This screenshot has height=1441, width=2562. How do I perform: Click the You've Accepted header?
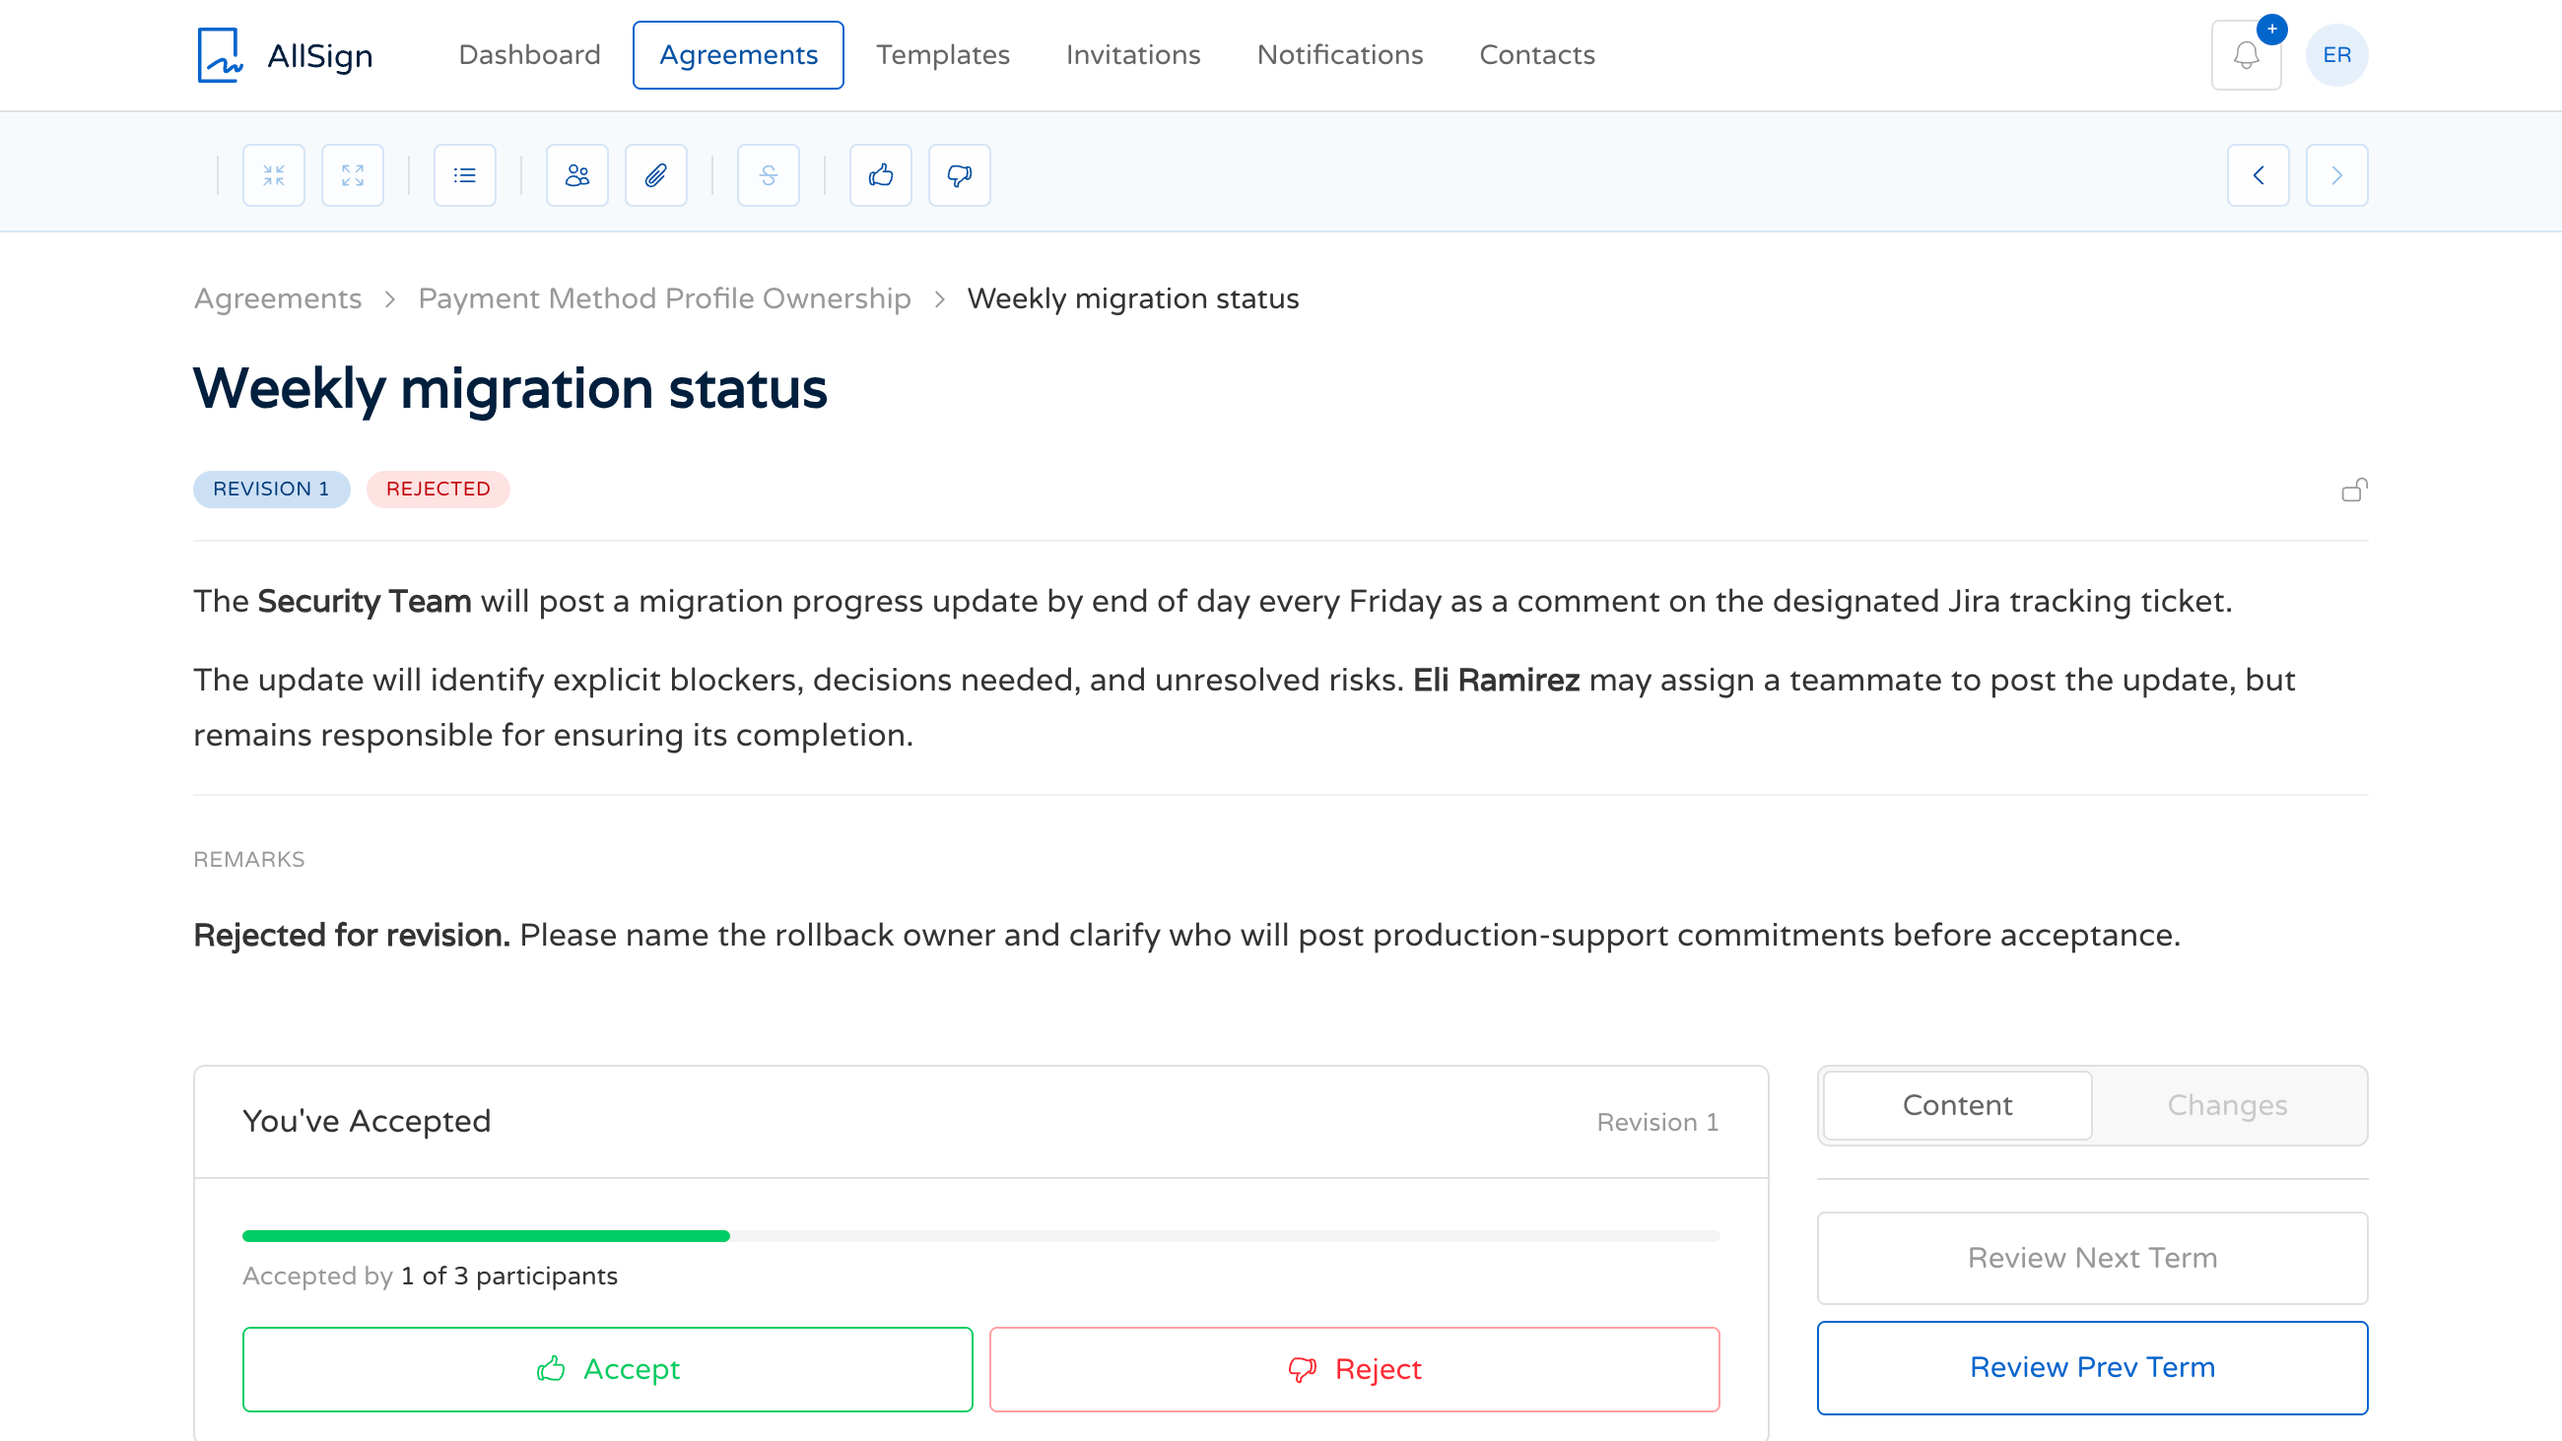coord(366,1121)
